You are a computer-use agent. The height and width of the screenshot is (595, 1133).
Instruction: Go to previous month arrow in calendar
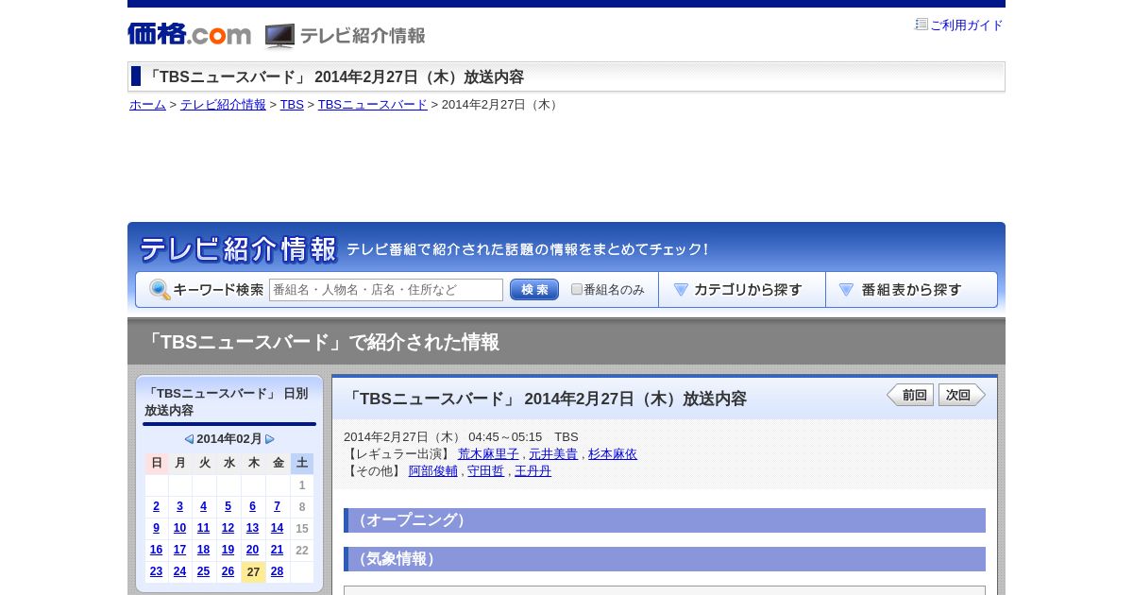[189, 439]
